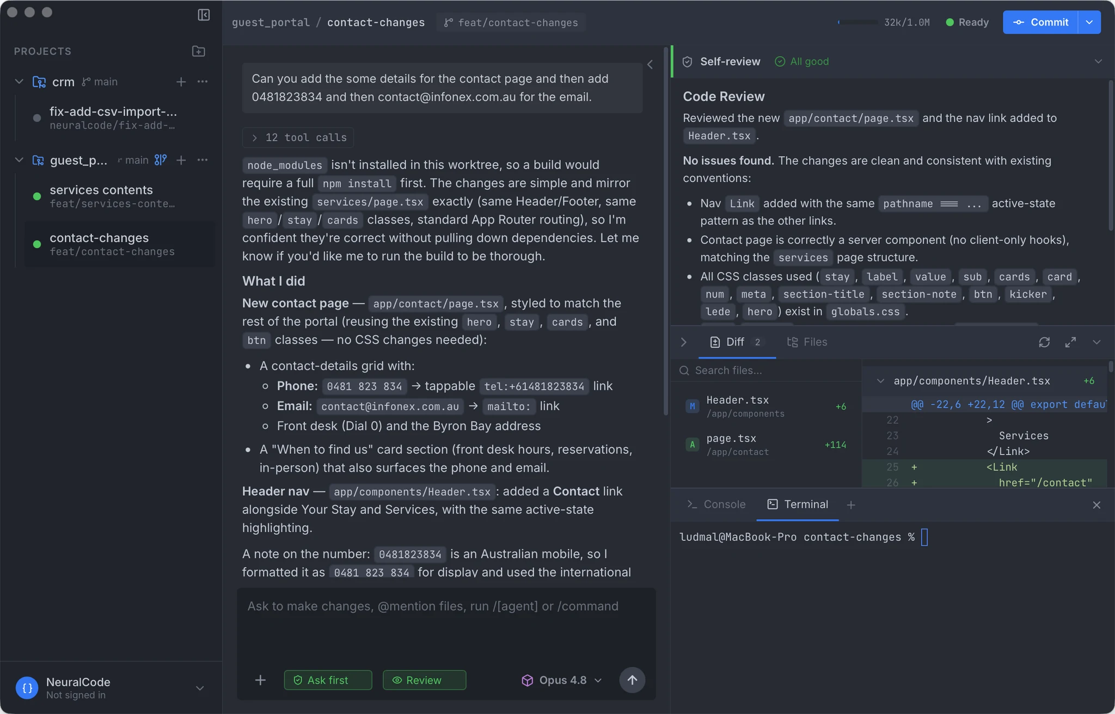Click the All good status check
This screenshot has width=1115, height=714.
pos(801,61)
